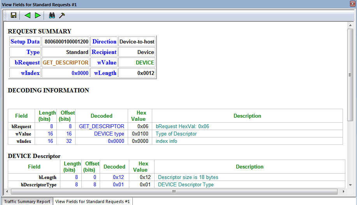Click bRequest HexVal: 0x06 description
The height and width of the screenshot is (205, 357).
coord(182,127)
